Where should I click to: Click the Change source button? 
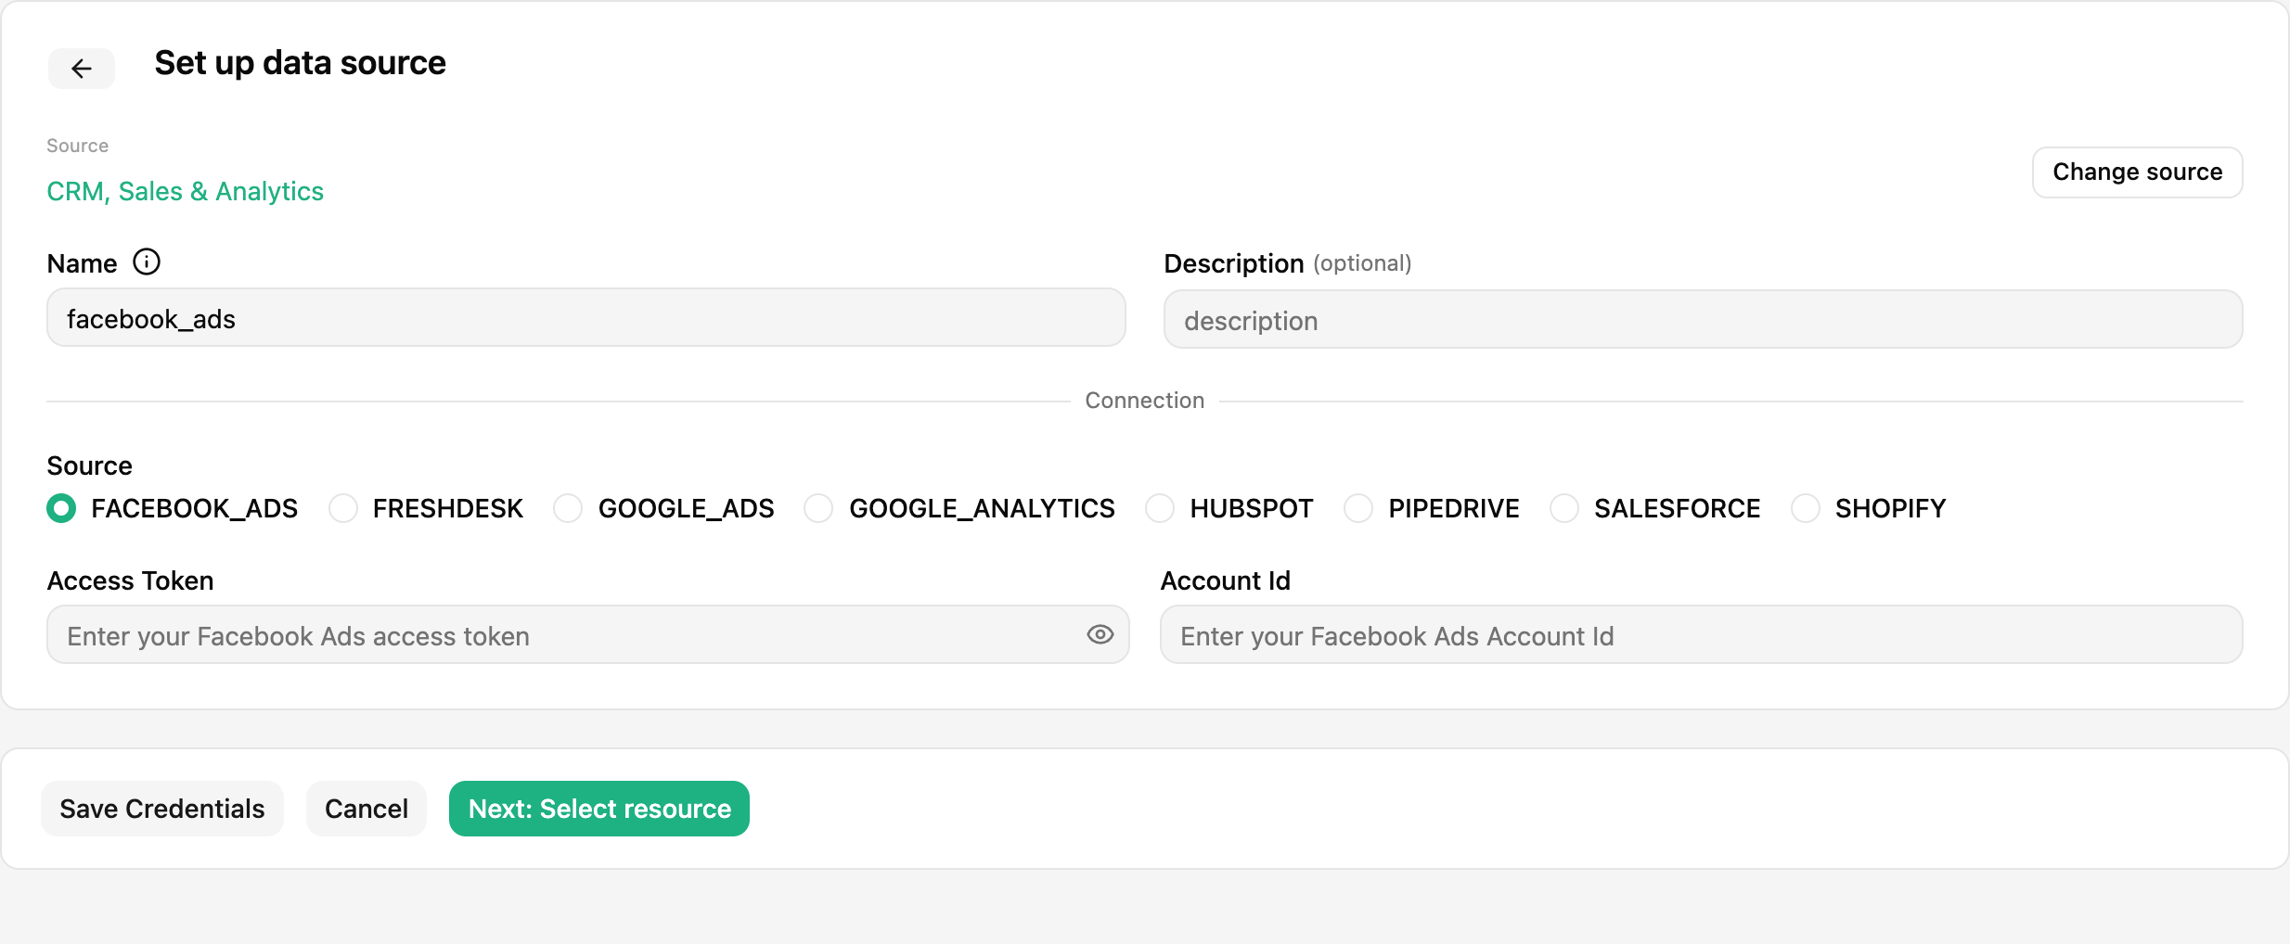tap(2138, 172)
